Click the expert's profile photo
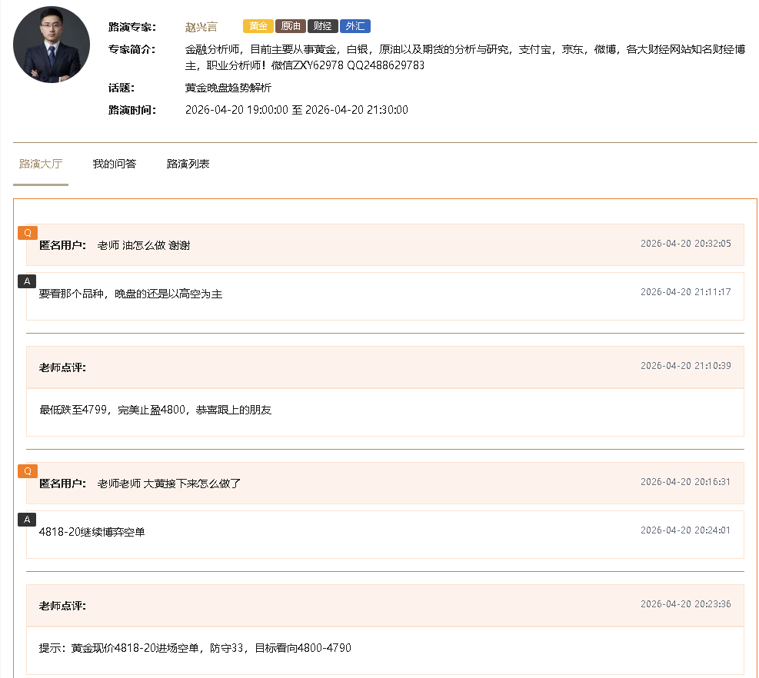Screen dimensions: 759x678 pyautogui.click(x=52, y=45)
